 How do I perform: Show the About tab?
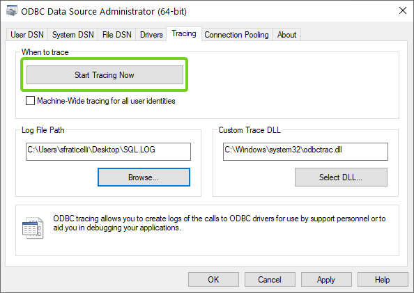tap(286, 35)
